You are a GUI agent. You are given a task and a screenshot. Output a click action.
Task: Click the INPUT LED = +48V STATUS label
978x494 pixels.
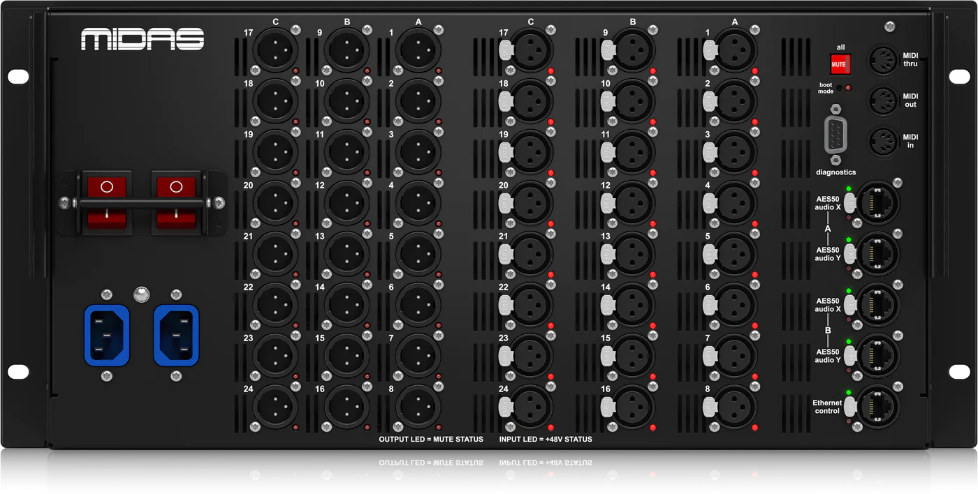pos(545,439)
